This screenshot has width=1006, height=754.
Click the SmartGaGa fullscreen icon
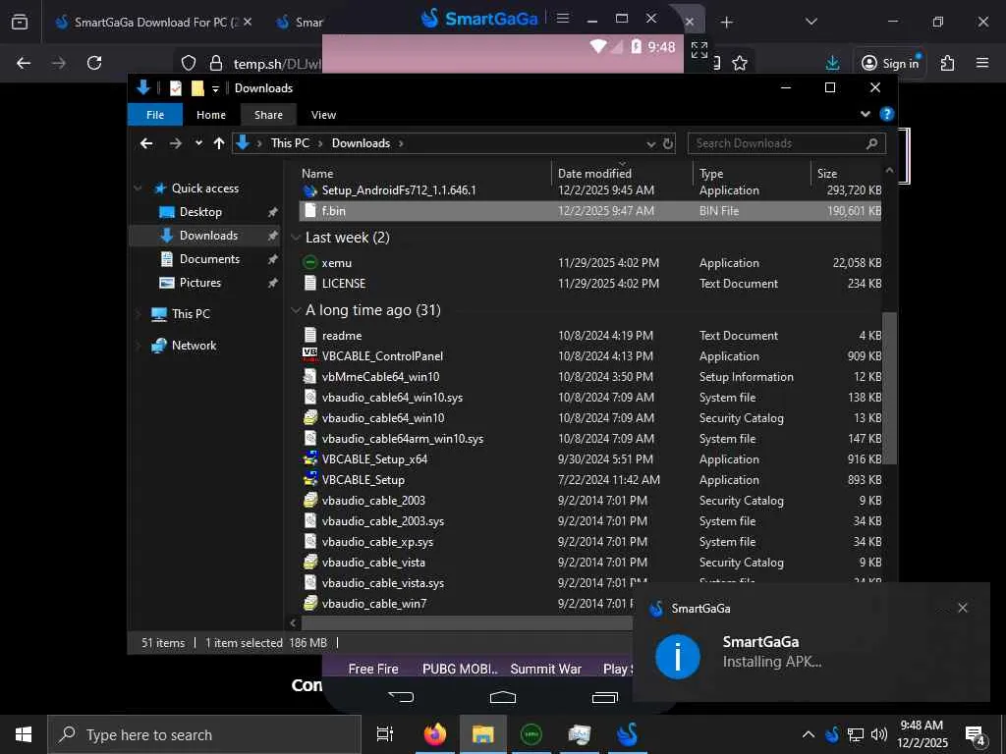699,48
